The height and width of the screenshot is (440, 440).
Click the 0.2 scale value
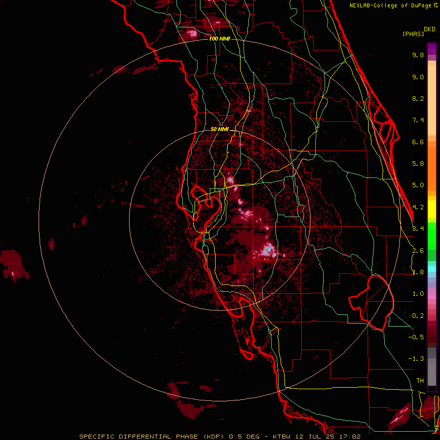418,316
